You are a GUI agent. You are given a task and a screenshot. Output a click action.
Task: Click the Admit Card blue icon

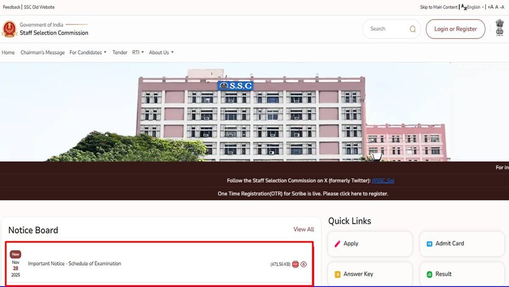(429, 244)
